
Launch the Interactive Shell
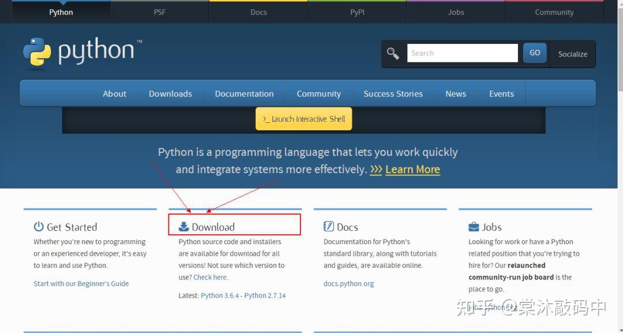click(304, 119)
